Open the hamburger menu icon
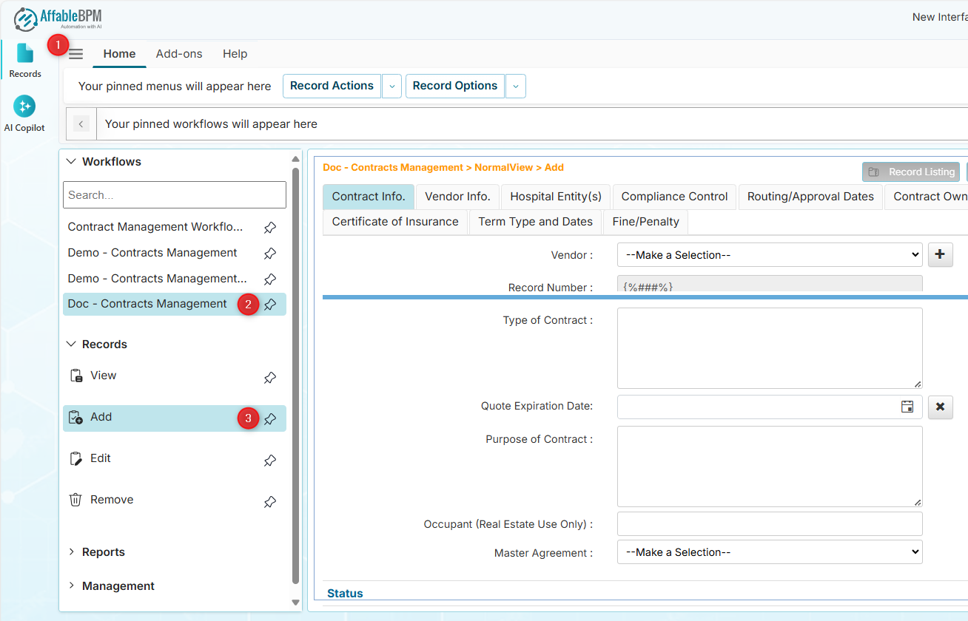The image size is (968, 621). tap(76, 54)
